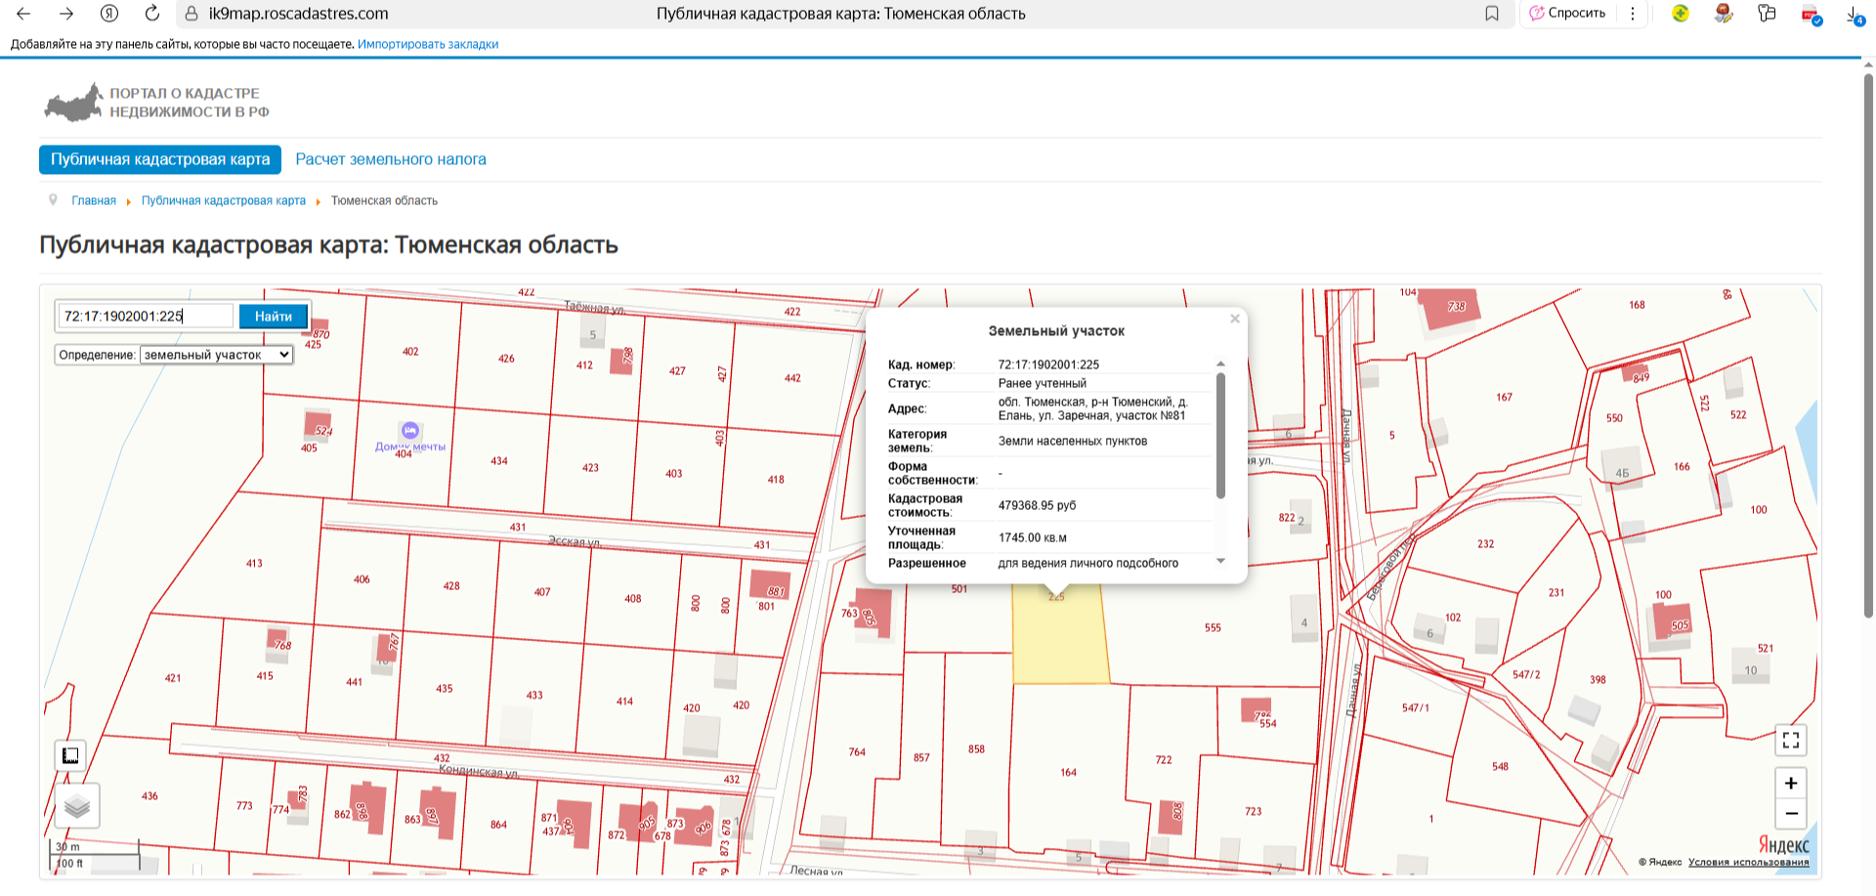Bookmark the page in the address bar

[1491, 14]
